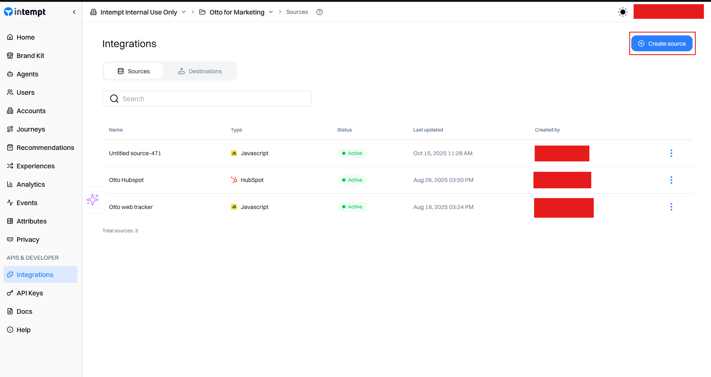Open the help question mark icon

[320, 12]
